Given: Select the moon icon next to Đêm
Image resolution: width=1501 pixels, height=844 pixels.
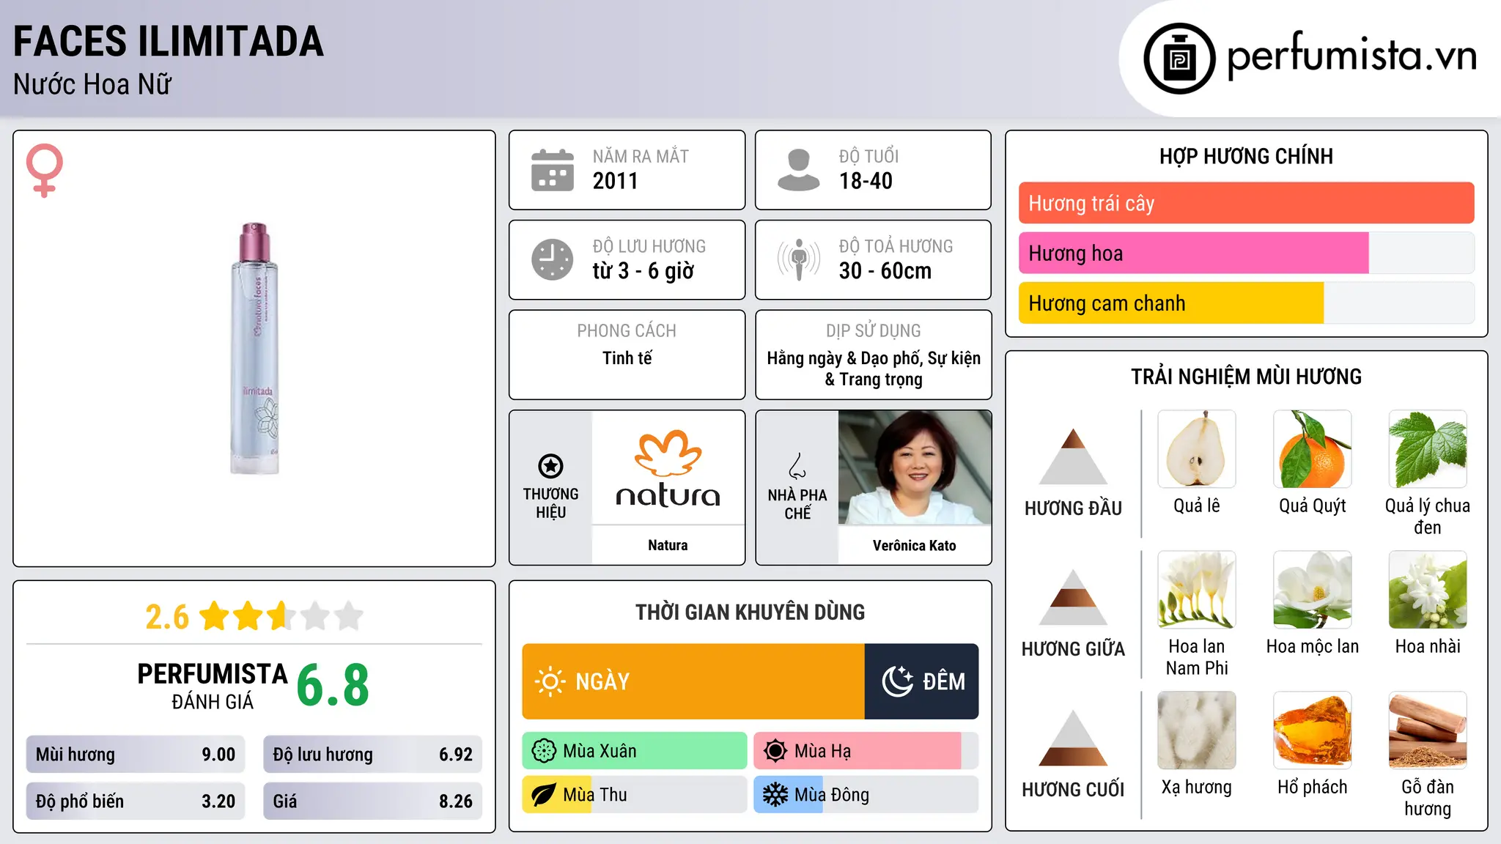Looking at the screenshot, I should click(897, 681).
